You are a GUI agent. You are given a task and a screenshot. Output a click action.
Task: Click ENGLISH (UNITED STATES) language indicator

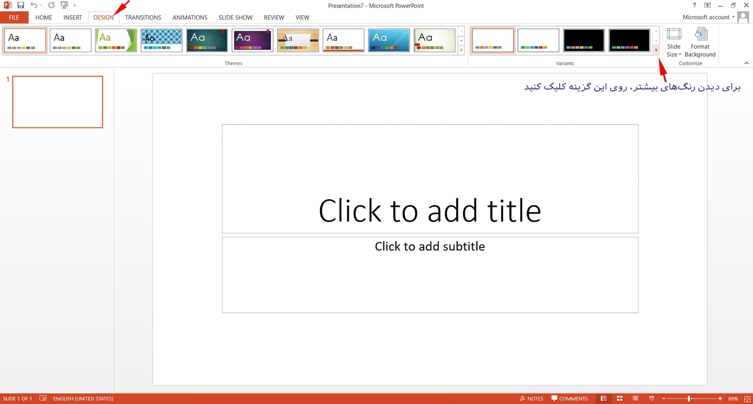pyautogui.click(x=83, y=398)
